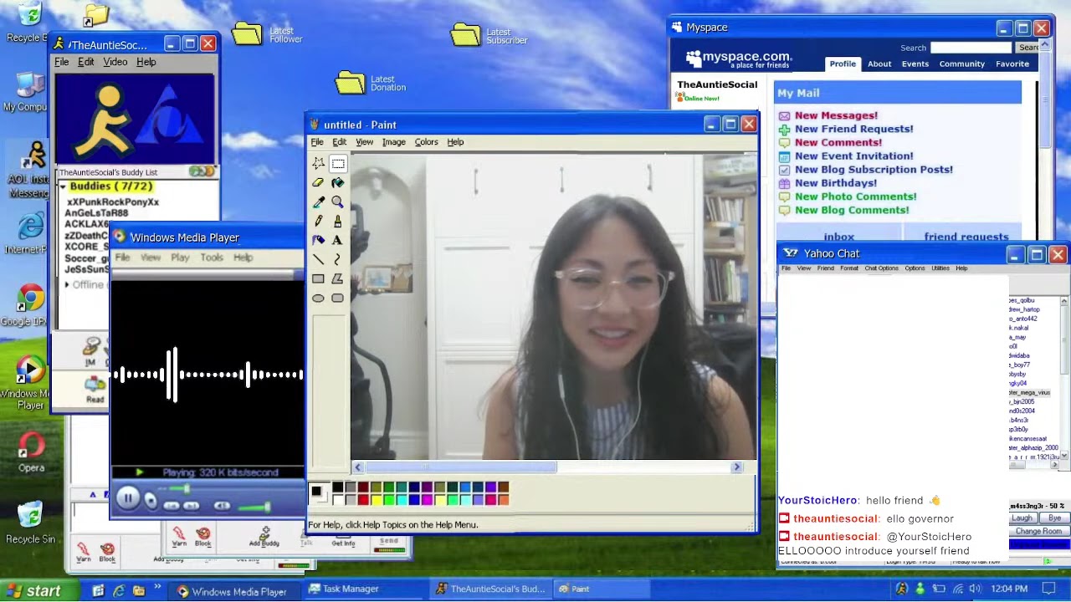Stop playback in Windows Media Player
The image size is (1071, 602).
click(x=151, y=502)
